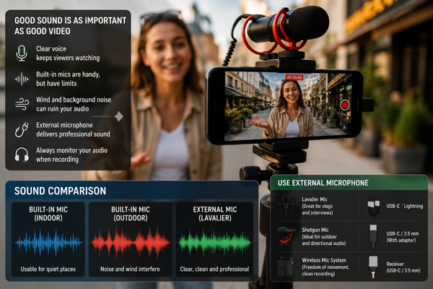The image size is (433, 289).
Task: Select the cable plug icon beside External microphone
Action: tap(22, 130)
